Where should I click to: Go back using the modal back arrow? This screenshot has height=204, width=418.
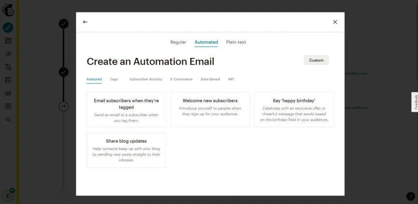pos(85,22)
